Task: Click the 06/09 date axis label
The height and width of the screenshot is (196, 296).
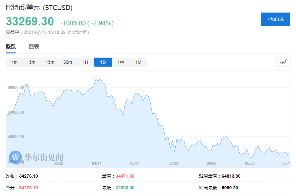Action: [211, 163]
